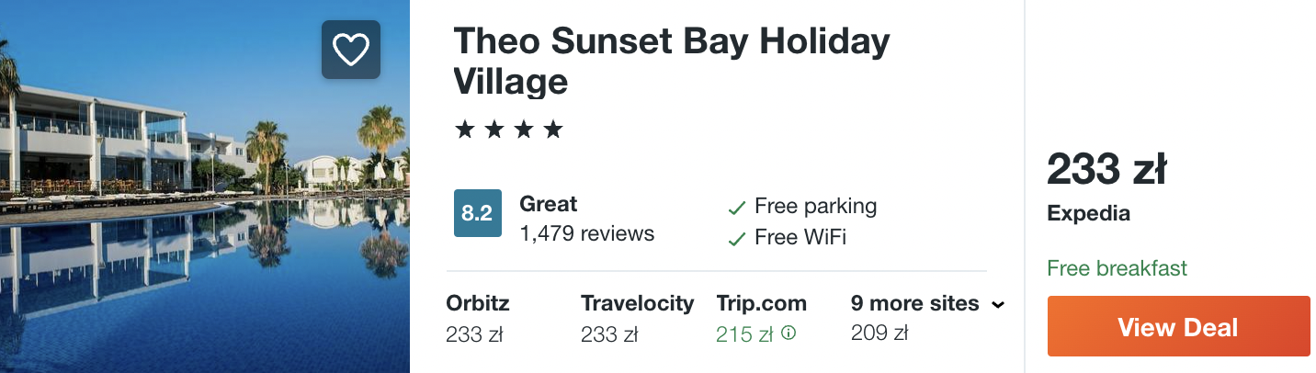This screenshot has height=373, width=1316.
Task: Click the info icon beside Trip.com price
Action: pos(788,333)
